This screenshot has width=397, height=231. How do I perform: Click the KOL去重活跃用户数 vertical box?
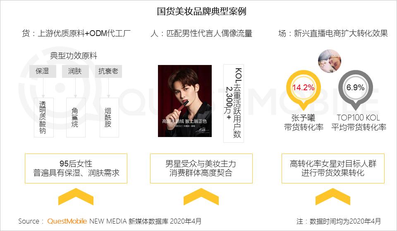pyautogui.click(x=233, y=103)
